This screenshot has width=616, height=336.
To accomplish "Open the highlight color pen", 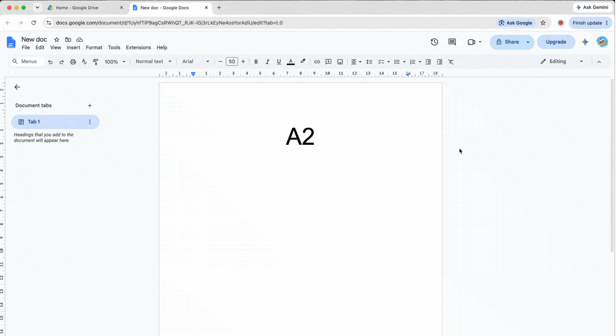I will click(x=303, y=62).
